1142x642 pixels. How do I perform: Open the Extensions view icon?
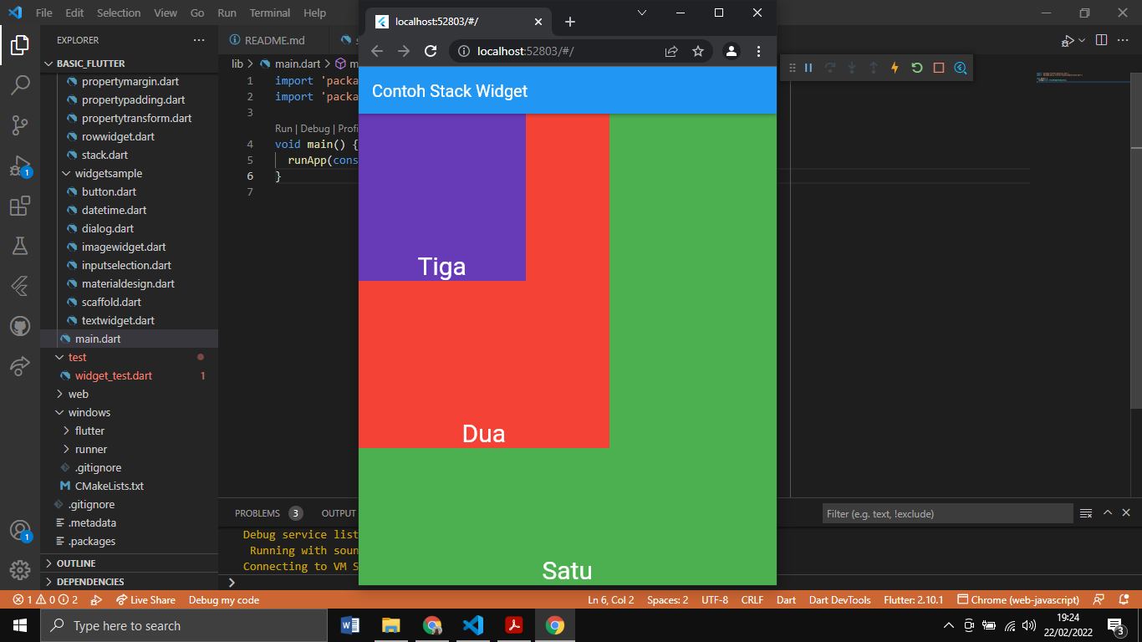click(19, 206)
